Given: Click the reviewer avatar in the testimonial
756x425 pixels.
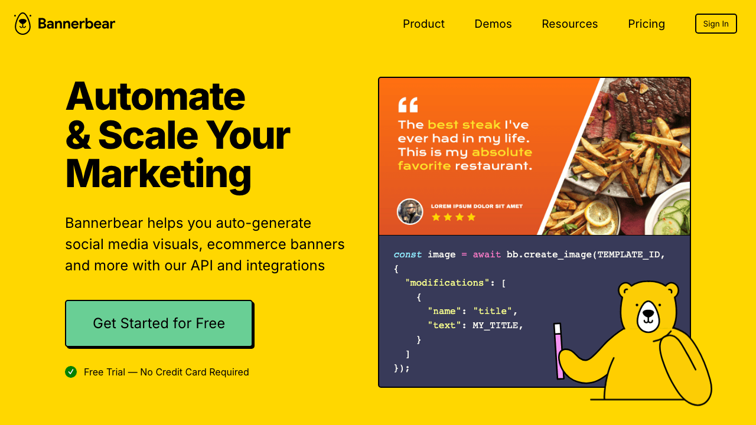Looking at the screenshot, I should 410,211.
